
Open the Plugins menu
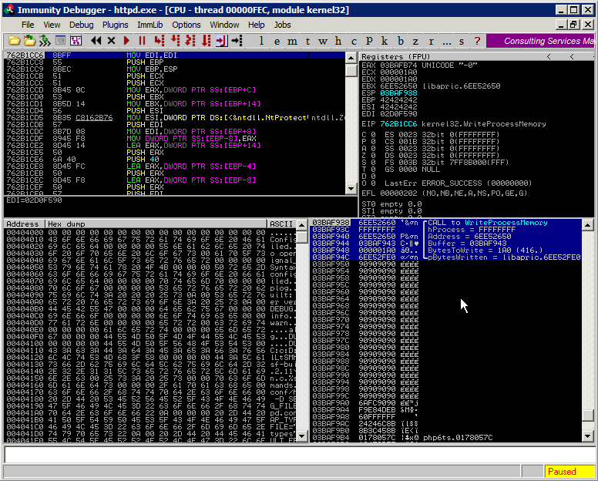click(x=116, y=25)
